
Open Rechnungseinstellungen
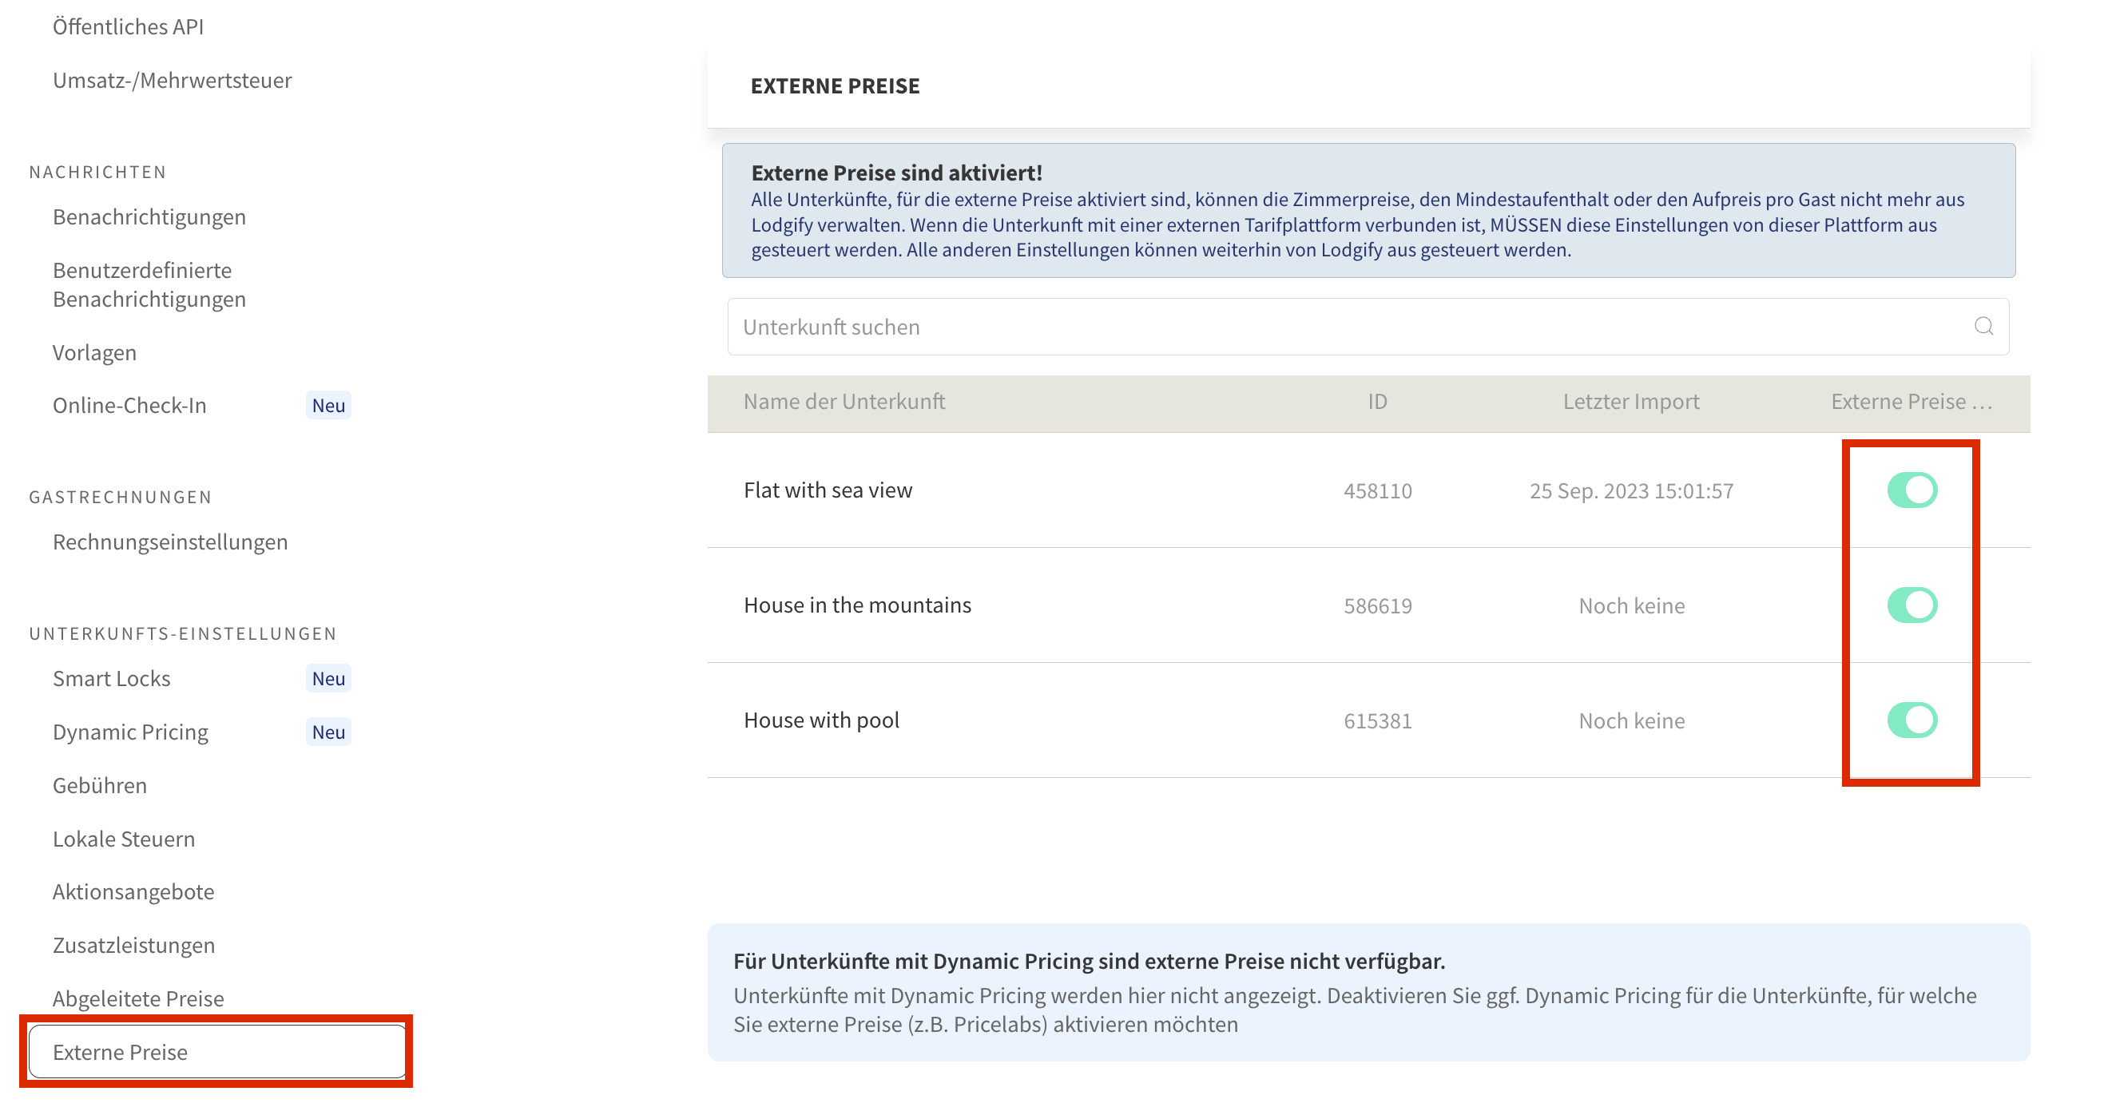click(169, 542)
